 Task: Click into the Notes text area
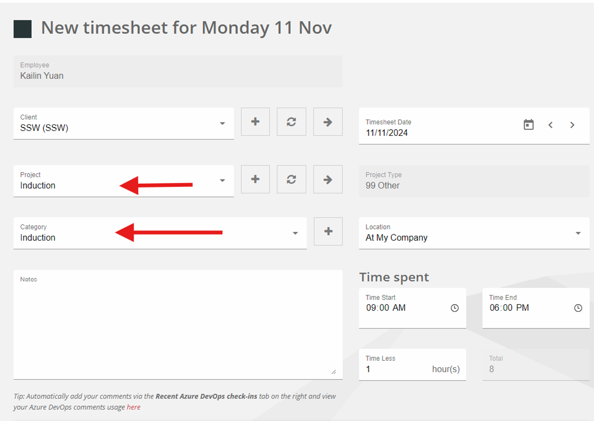point(178,324)
